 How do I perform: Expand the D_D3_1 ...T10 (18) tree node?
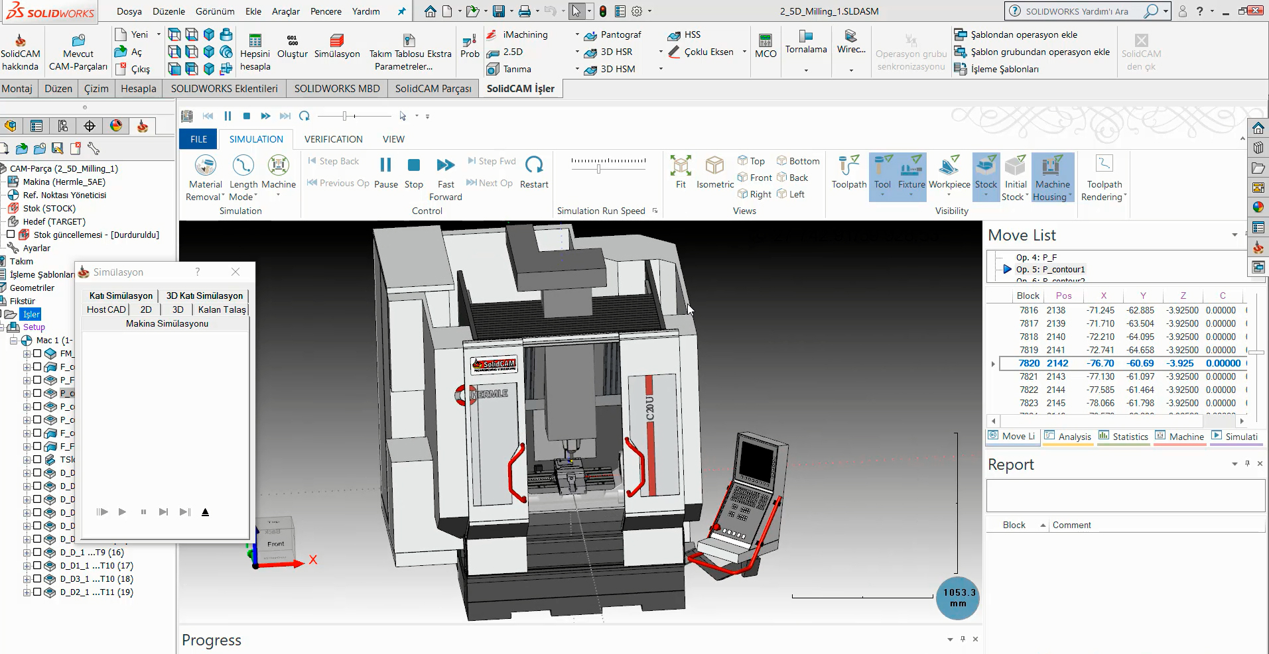click(x=27, y=578)
